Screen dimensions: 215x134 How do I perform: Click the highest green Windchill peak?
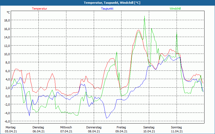pyautogui.click(x=145, y=17)
